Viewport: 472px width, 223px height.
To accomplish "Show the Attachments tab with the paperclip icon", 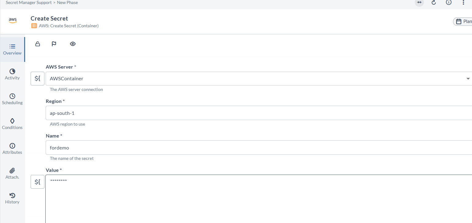I will coord(12,173).
